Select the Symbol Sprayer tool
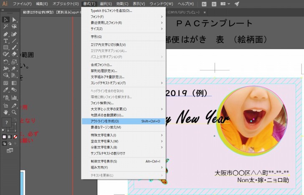The height and width of the screenshot is (195, 304). (5, 97)
